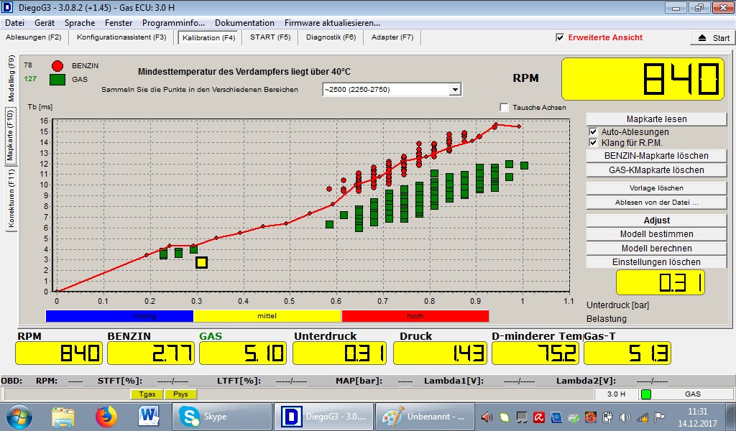Open the Windows Start menu orb

point(19,417)
